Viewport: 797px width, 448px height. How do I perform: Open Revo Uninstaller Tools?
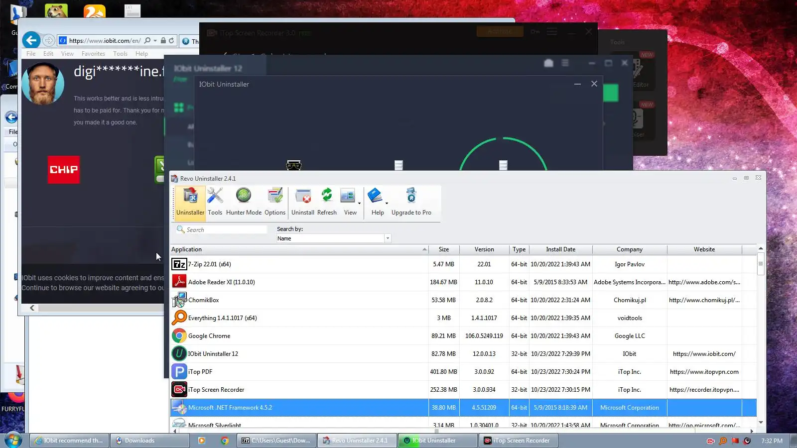(x=215, y=202)
